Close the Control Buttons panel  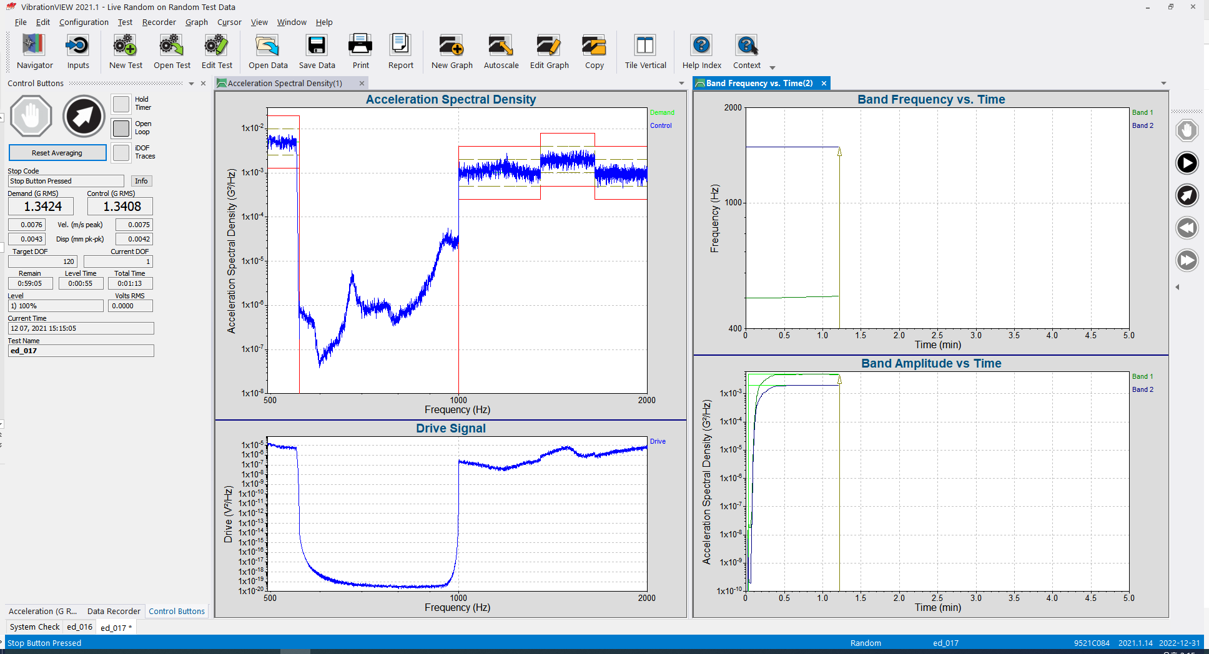coord(203,84)
